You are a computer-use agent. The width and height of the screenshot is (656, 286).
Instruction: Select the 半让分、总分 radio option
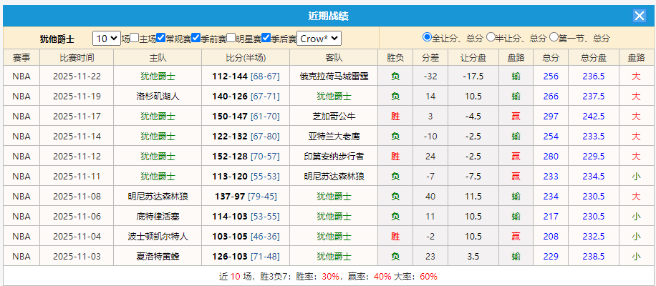point(491,37)
